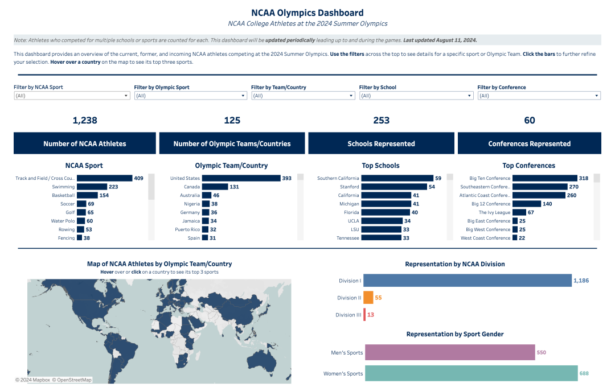
Task: Click Australia on the world map
Action: (263, 361)
